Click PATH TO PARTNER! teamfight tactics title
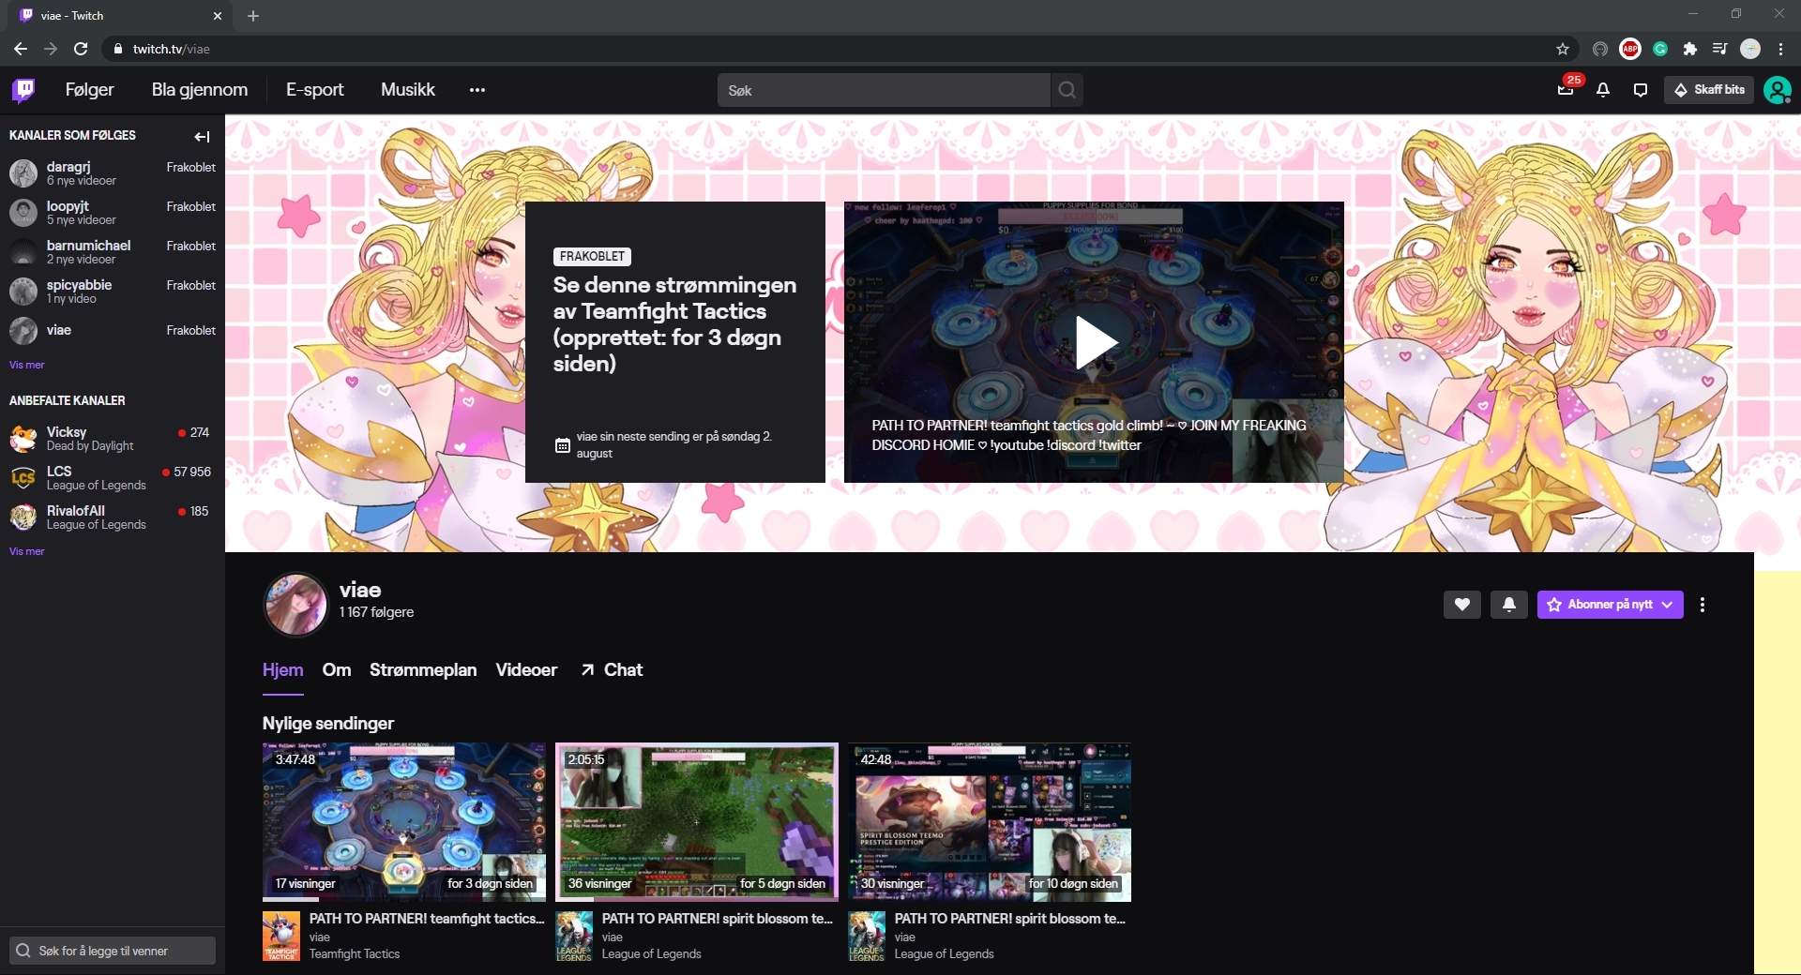 click(427, 919)
